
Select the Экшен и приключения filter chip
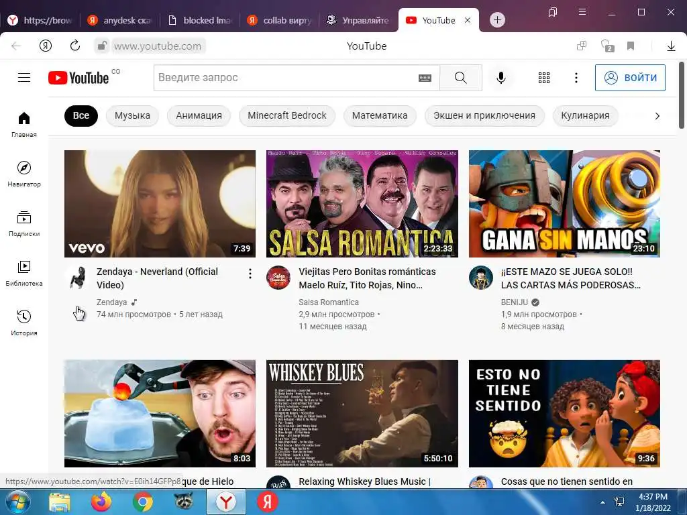tap(484, 115)
